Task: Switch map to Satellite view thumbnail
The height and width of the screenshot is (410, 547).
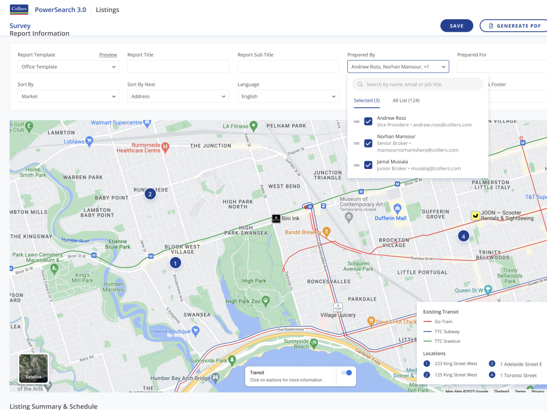Action: 33,368
